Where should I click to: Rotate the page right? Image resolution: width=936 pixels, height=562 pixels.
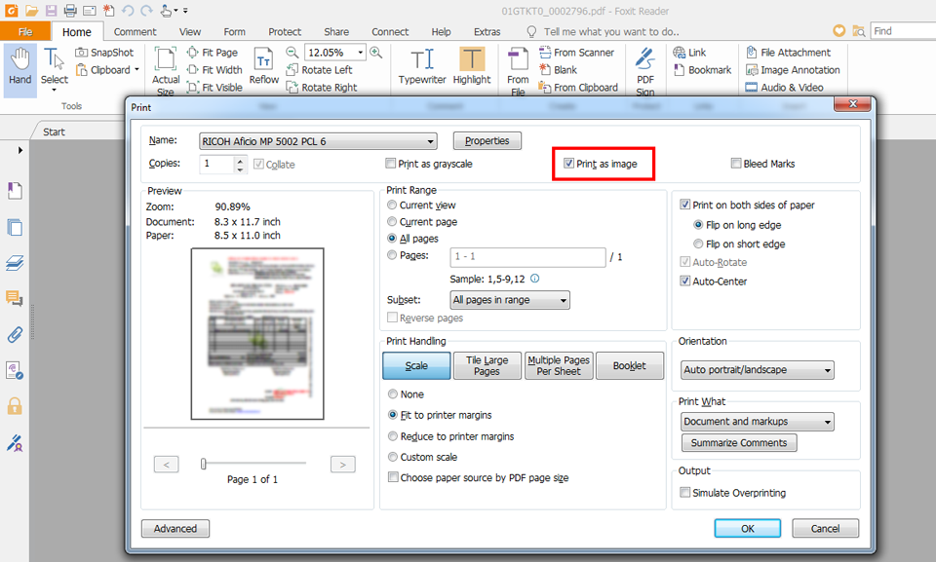click(x=322, y=87)
